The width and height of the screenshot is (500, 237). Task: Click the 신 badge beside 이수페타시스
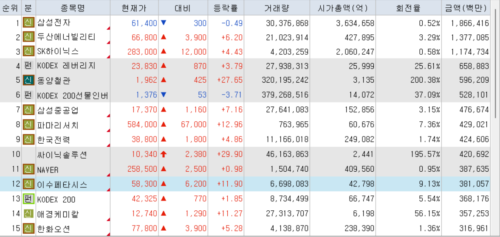click(x=28, y=184)
